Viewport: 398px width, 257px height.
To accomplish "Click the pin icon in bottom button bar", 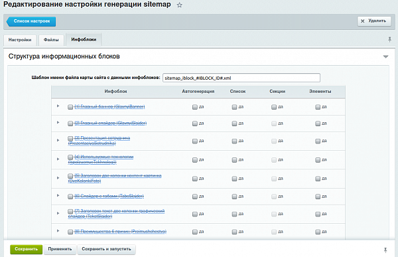I will pyautogui.click(x=385, y=250).
